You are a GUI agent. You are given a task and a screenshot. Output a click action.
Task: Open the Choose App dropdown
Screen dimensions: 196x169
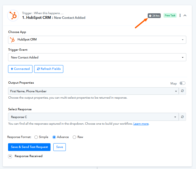(x=97, y=40)
